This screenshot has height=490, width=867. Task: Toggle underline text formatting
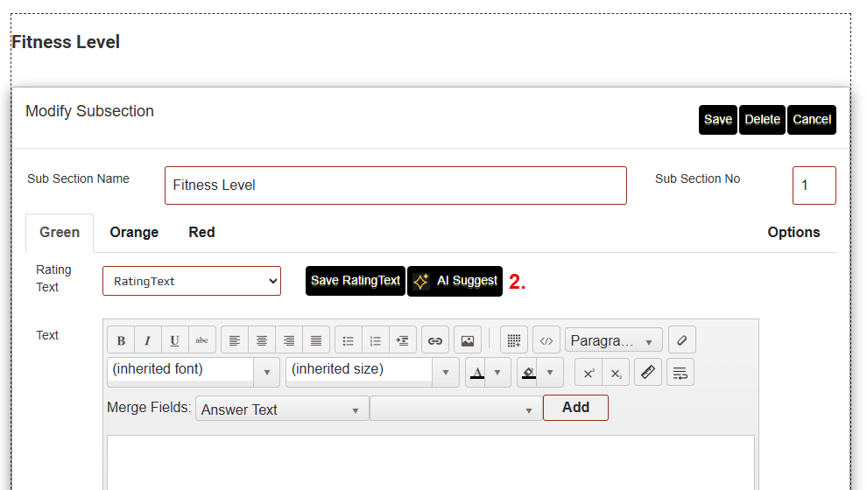175,340
